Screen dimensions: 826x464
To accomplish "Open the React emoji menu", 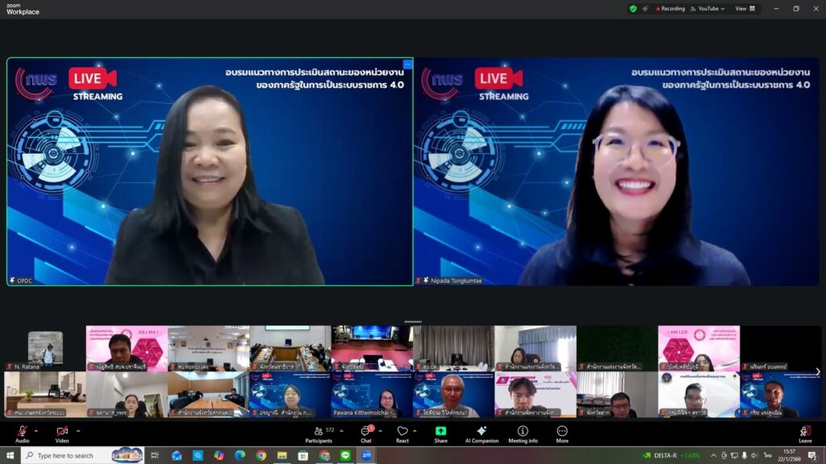I will pos(402,433).
